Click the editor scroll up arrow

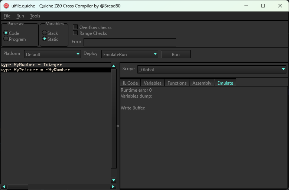tap(114, 66)
